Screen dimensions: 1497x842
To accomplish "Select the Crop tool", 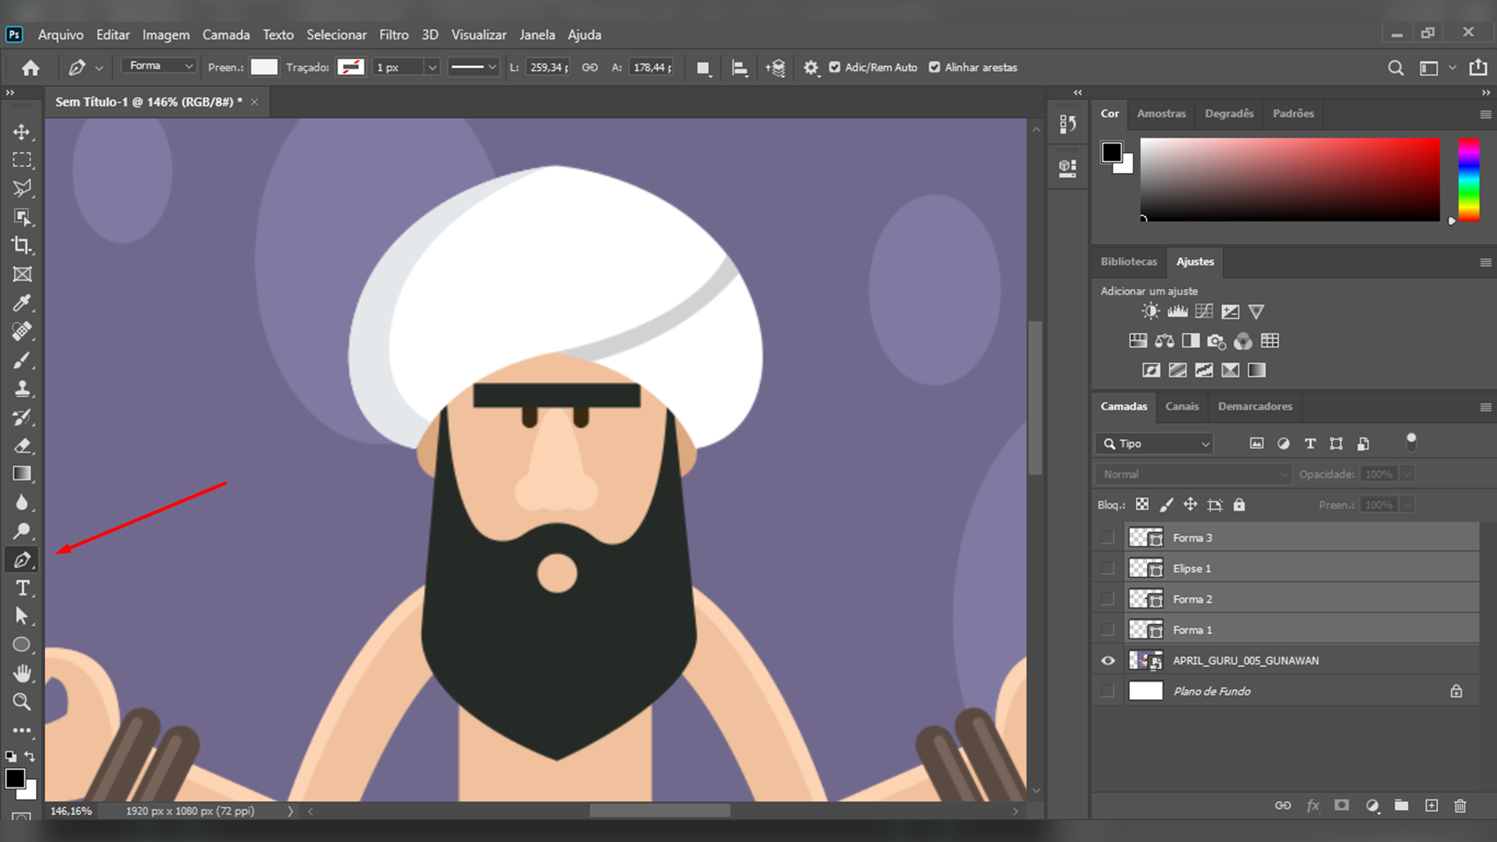I will pyautogui.click(x=22, y=246).
